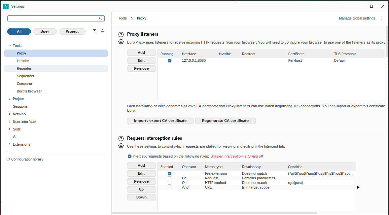Open Comparer settings in sidebar
Viewport: 389px width, 215px height.
pyautogui.click(x=56, y=84)
